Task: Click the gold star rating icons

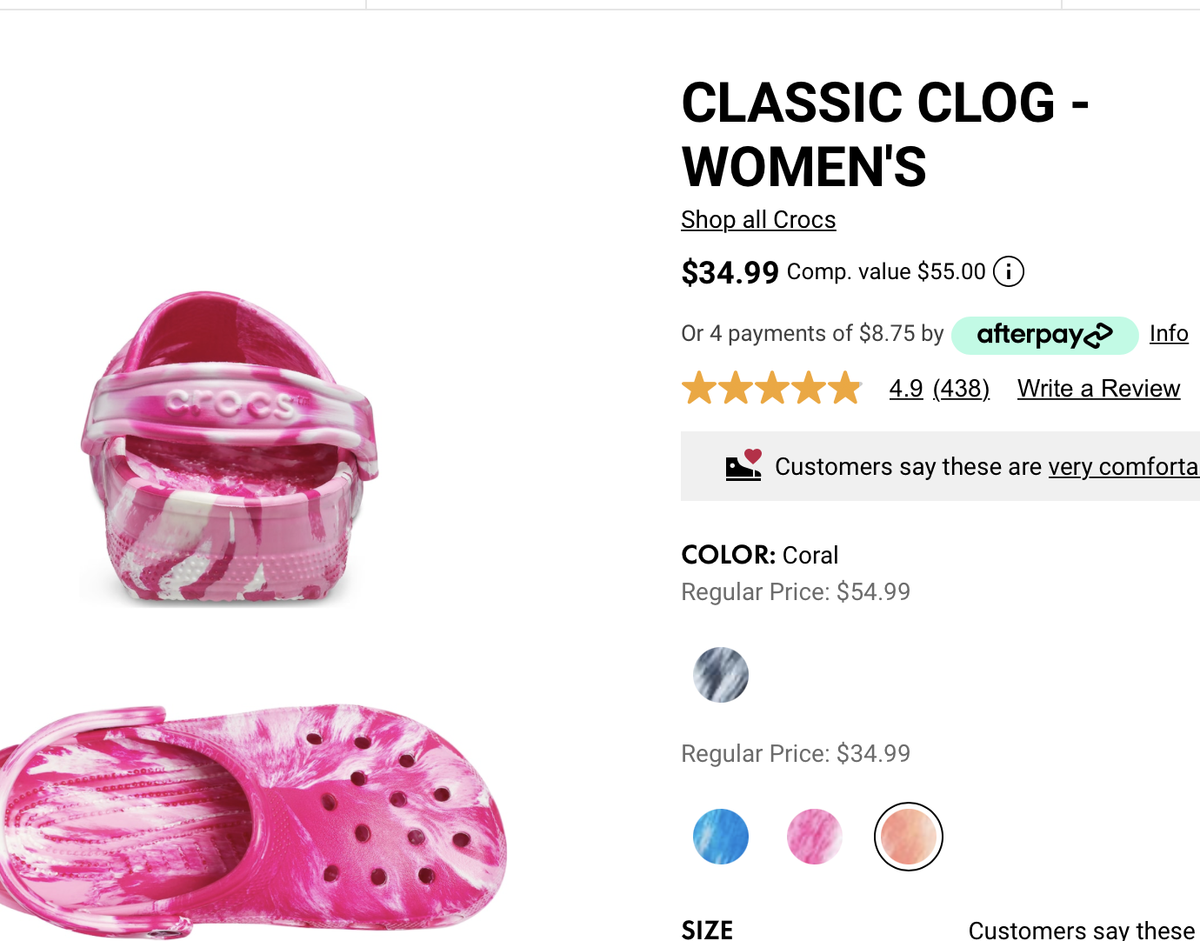Action: coord(771,389)
